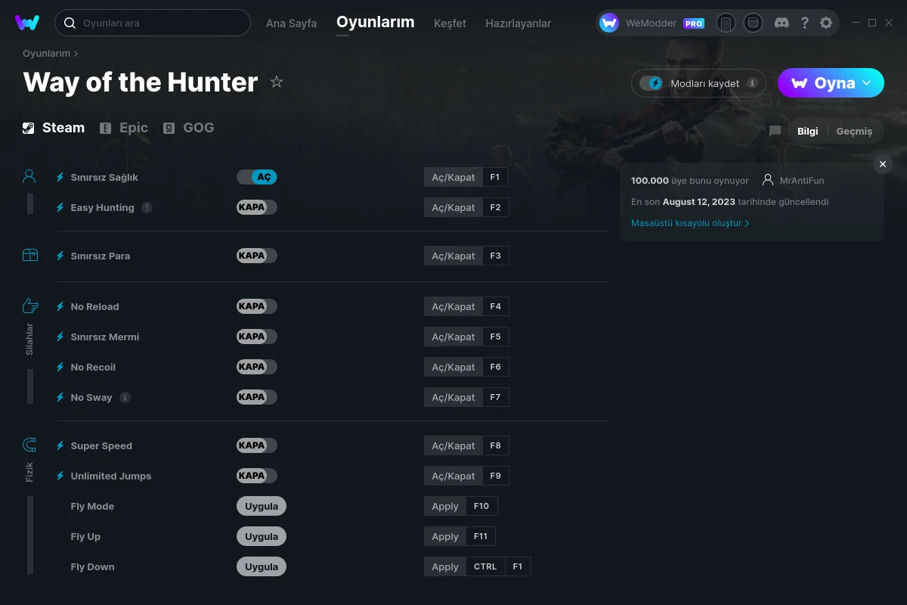907x605 pixels.
Task: Apply Fly Mode with the Uygula button
Action: 262,506
